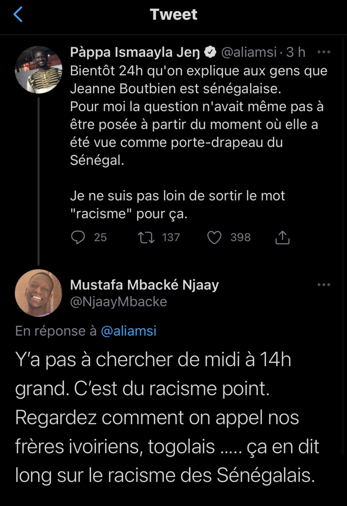Image resolution: width=347 pixels, height=506 pixels.
Task: Tap Pàppa Ismaayla Jeŋ's profile name
Action: pyautogui.click(x=136, y=51)
